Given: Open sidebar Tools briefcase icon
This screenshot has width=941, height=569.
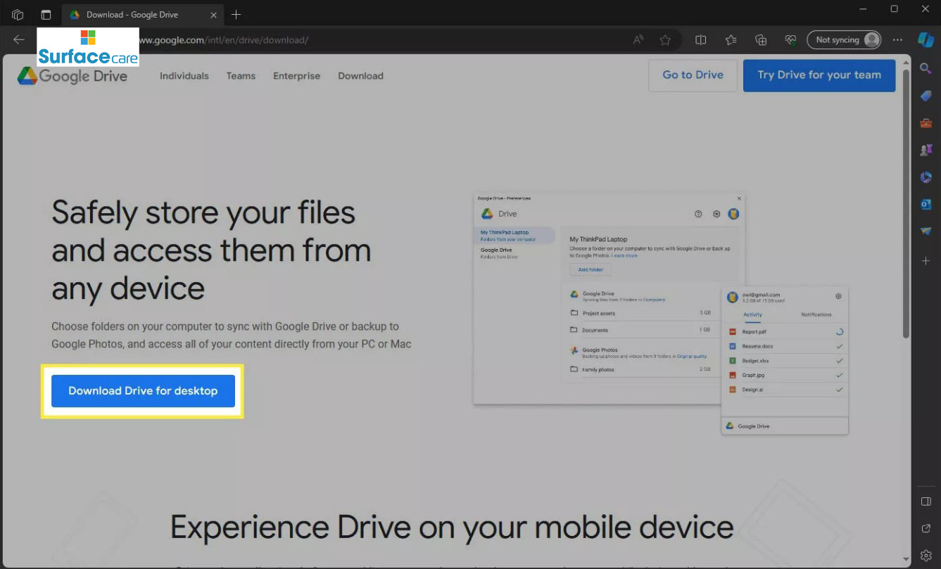Looking at the screenshot, I should 926,123.
